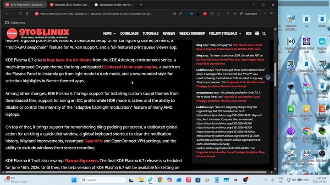Switch to the WhatsApp finally starts tab
Screen dimensions: 330x185
(x=115, y=5)
